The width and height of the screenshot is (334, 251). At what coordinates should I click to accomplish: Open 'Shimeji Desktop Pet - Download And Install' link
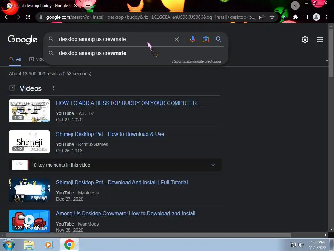point(122,182)
